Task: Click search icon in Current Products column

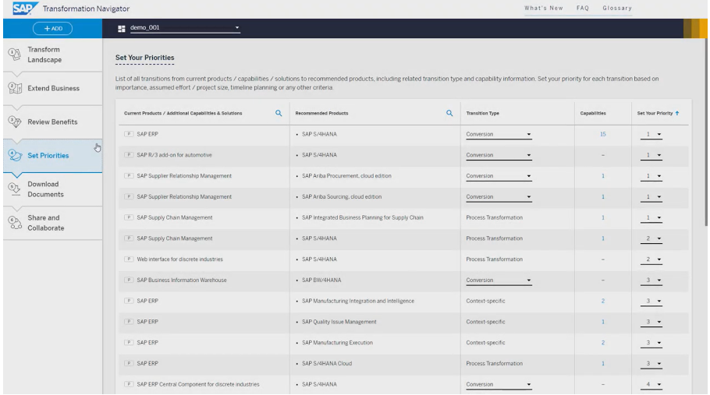Action: [x=279, y=113]
